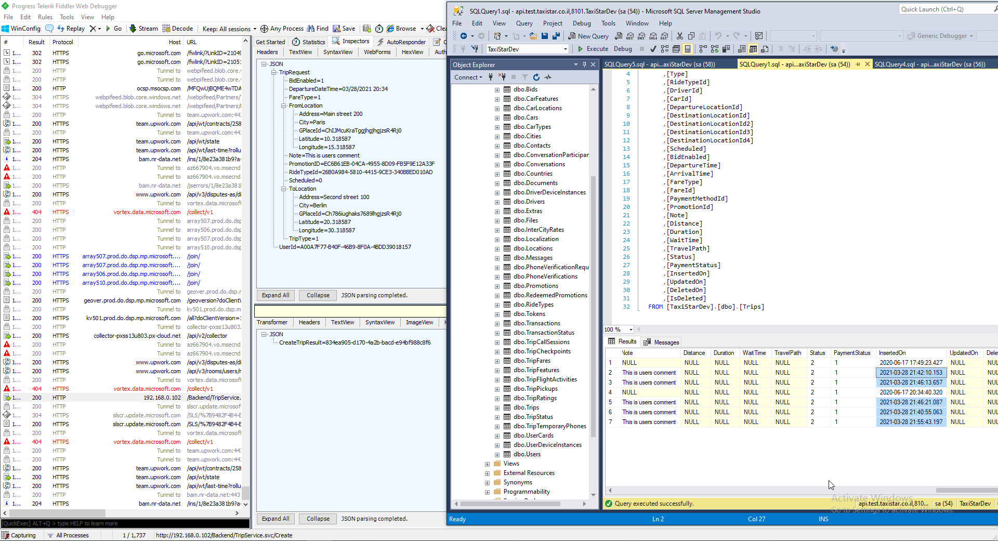Save the current SQL query file
The width and height of the screenshot is (998, 541).
545,36
